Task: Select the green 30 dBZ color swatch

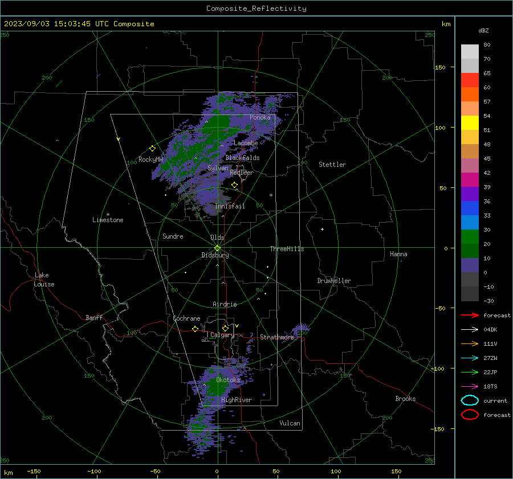Action: [x=470, y=236]
